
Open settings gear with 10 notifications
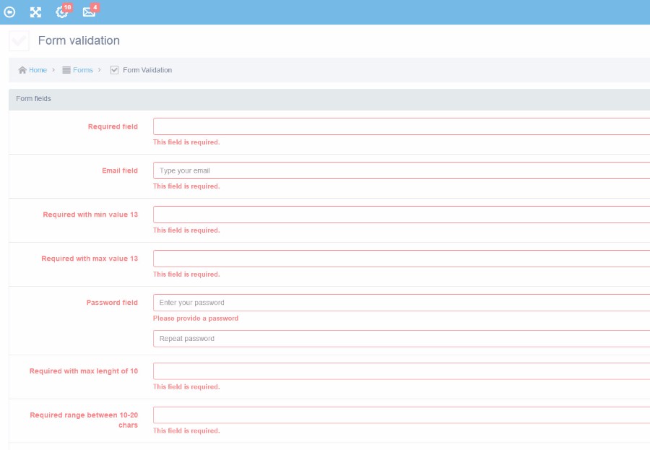coord(61,12)
